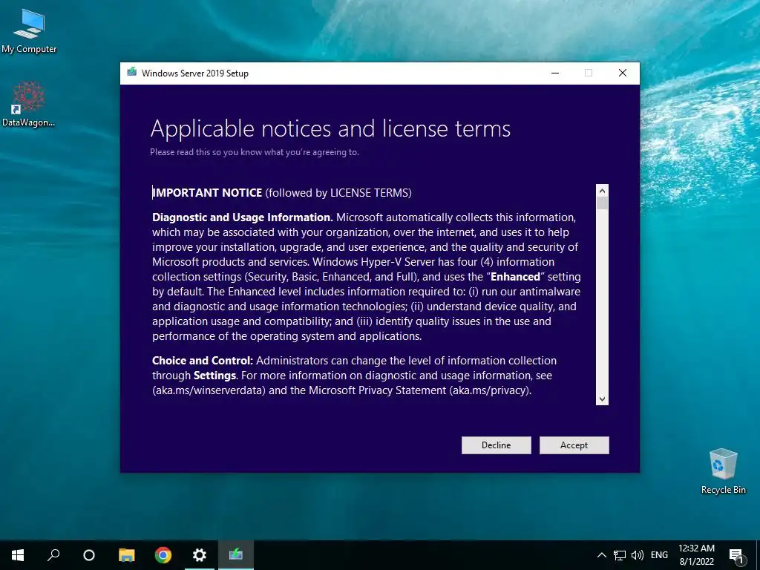Show hidden tray icons chevron

[601, 555]
